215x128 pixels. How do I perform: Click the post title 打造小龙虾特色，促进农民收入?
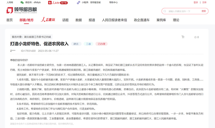39,44
